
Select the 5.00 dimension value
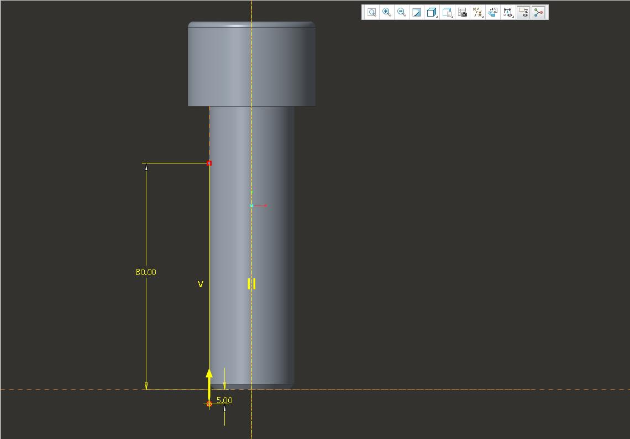[x=224, y=400]
